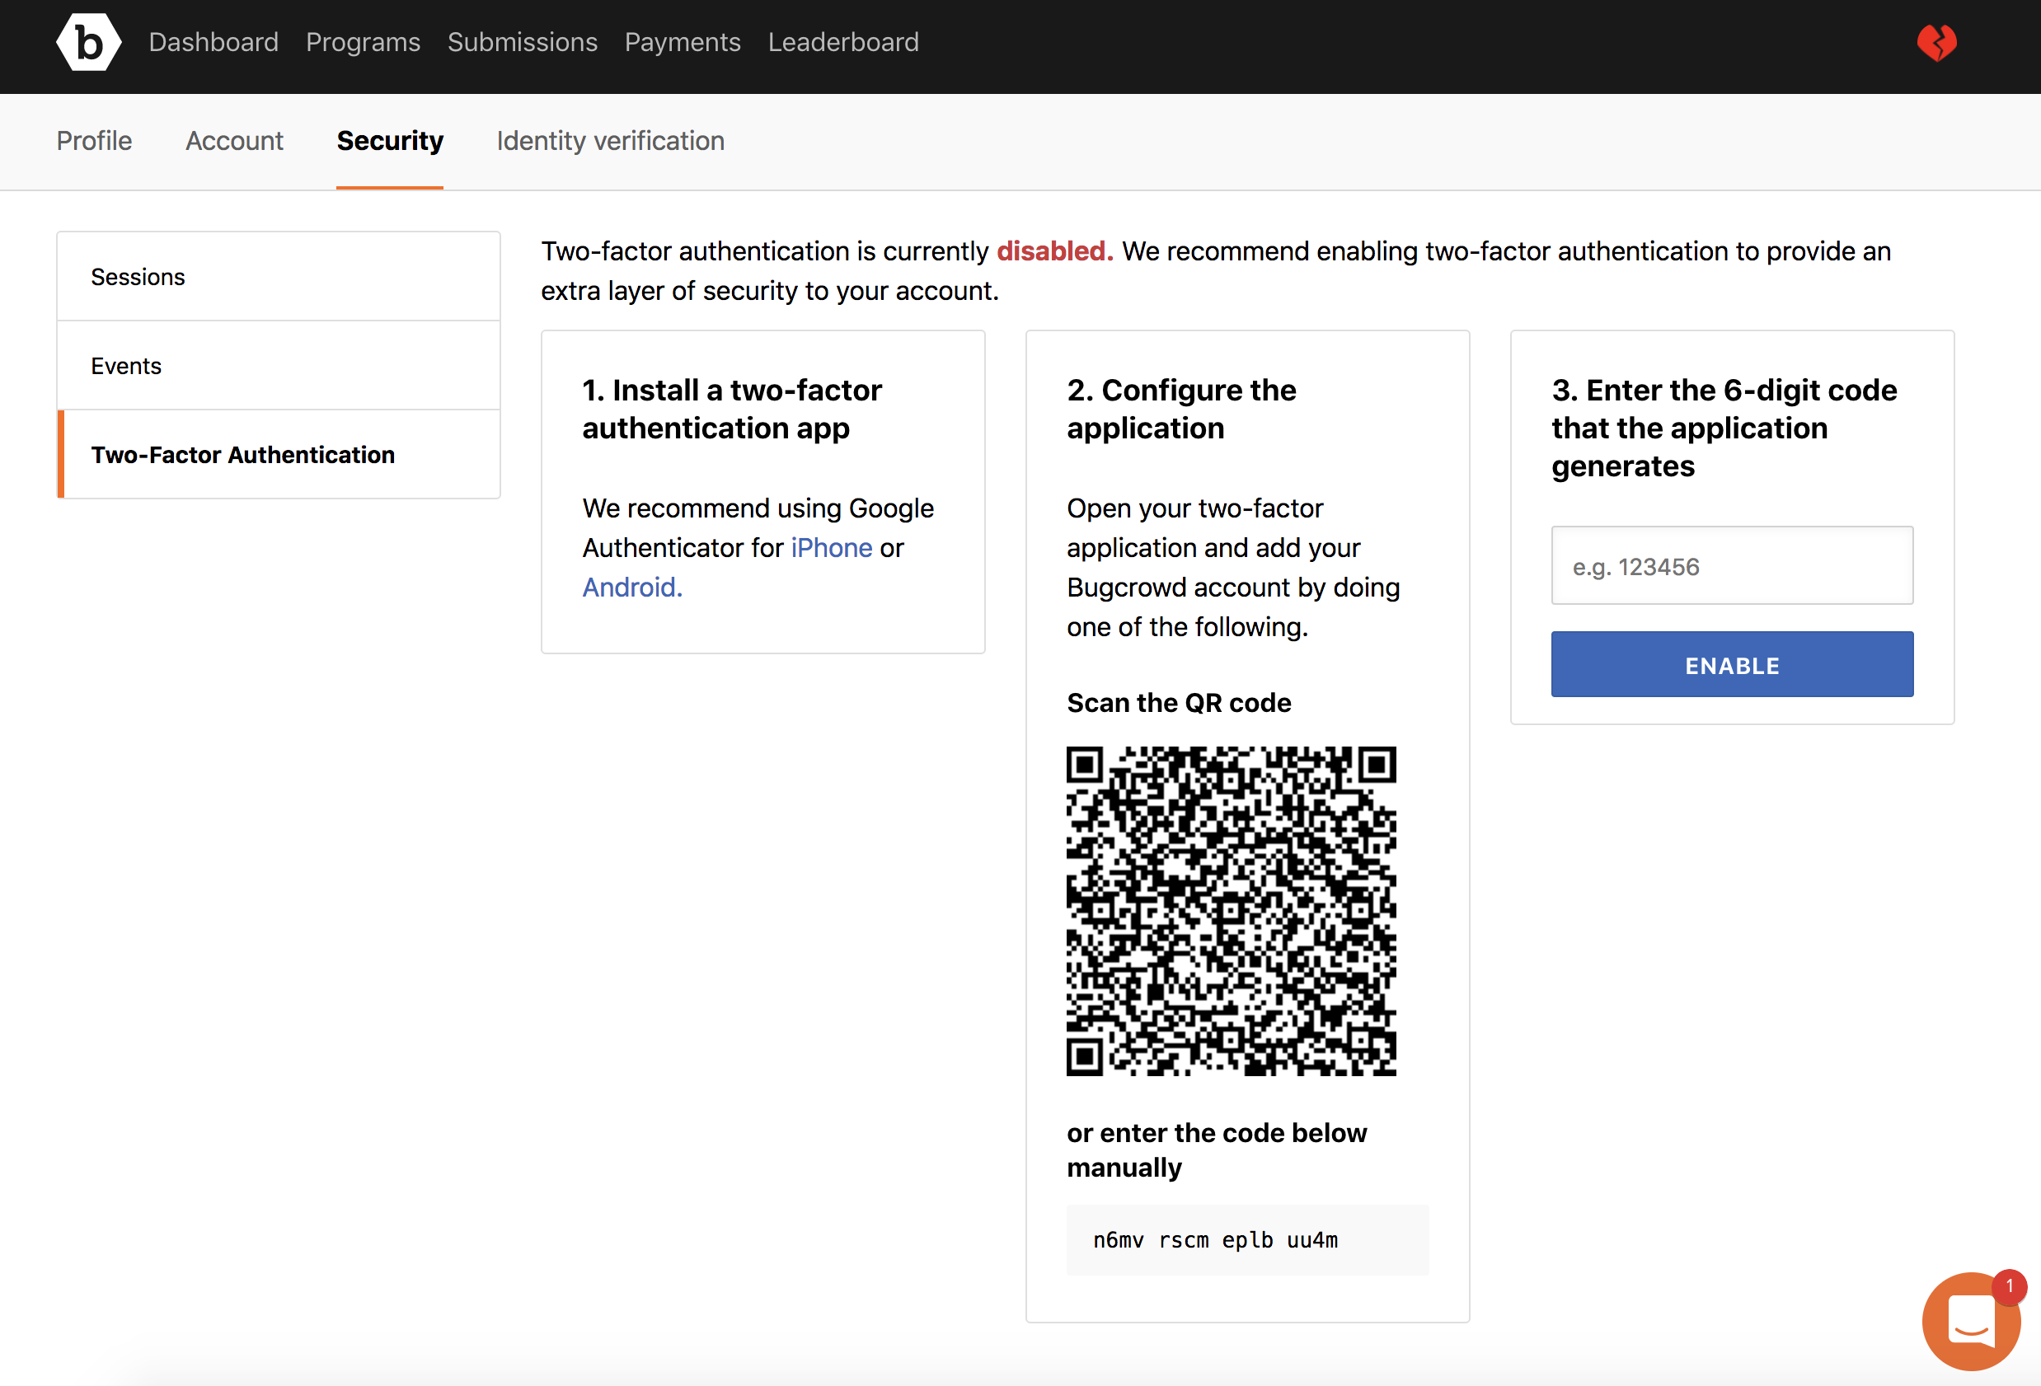Click the Bugcrowd logo icon
The height and width of the screenshot is (1386, 2041).
point(88,42)
